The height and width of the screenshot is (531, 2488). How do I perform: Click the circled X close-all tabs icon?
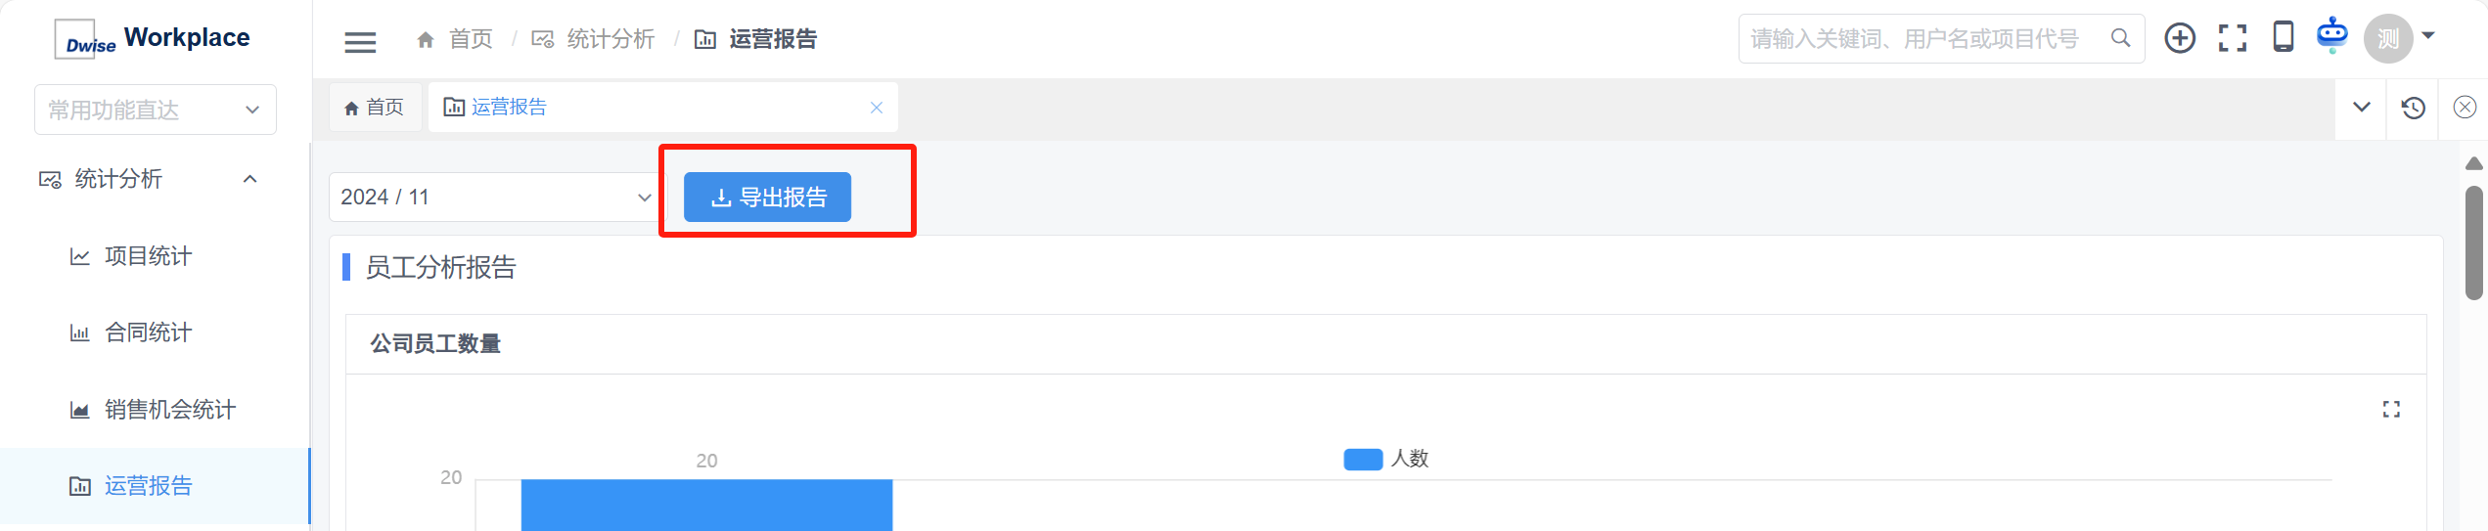pyautogui.click(x=2465, y=108)
